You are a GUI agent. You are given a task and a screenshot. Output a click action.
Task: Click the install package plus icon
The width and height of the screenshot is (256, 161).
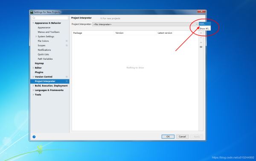(x=201, y=33)
